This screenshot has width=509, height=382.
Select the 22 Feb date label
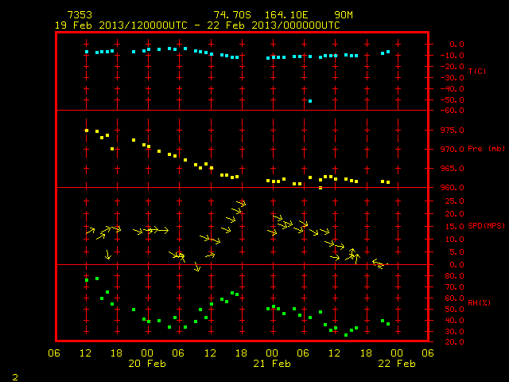(x=397, y=364)
